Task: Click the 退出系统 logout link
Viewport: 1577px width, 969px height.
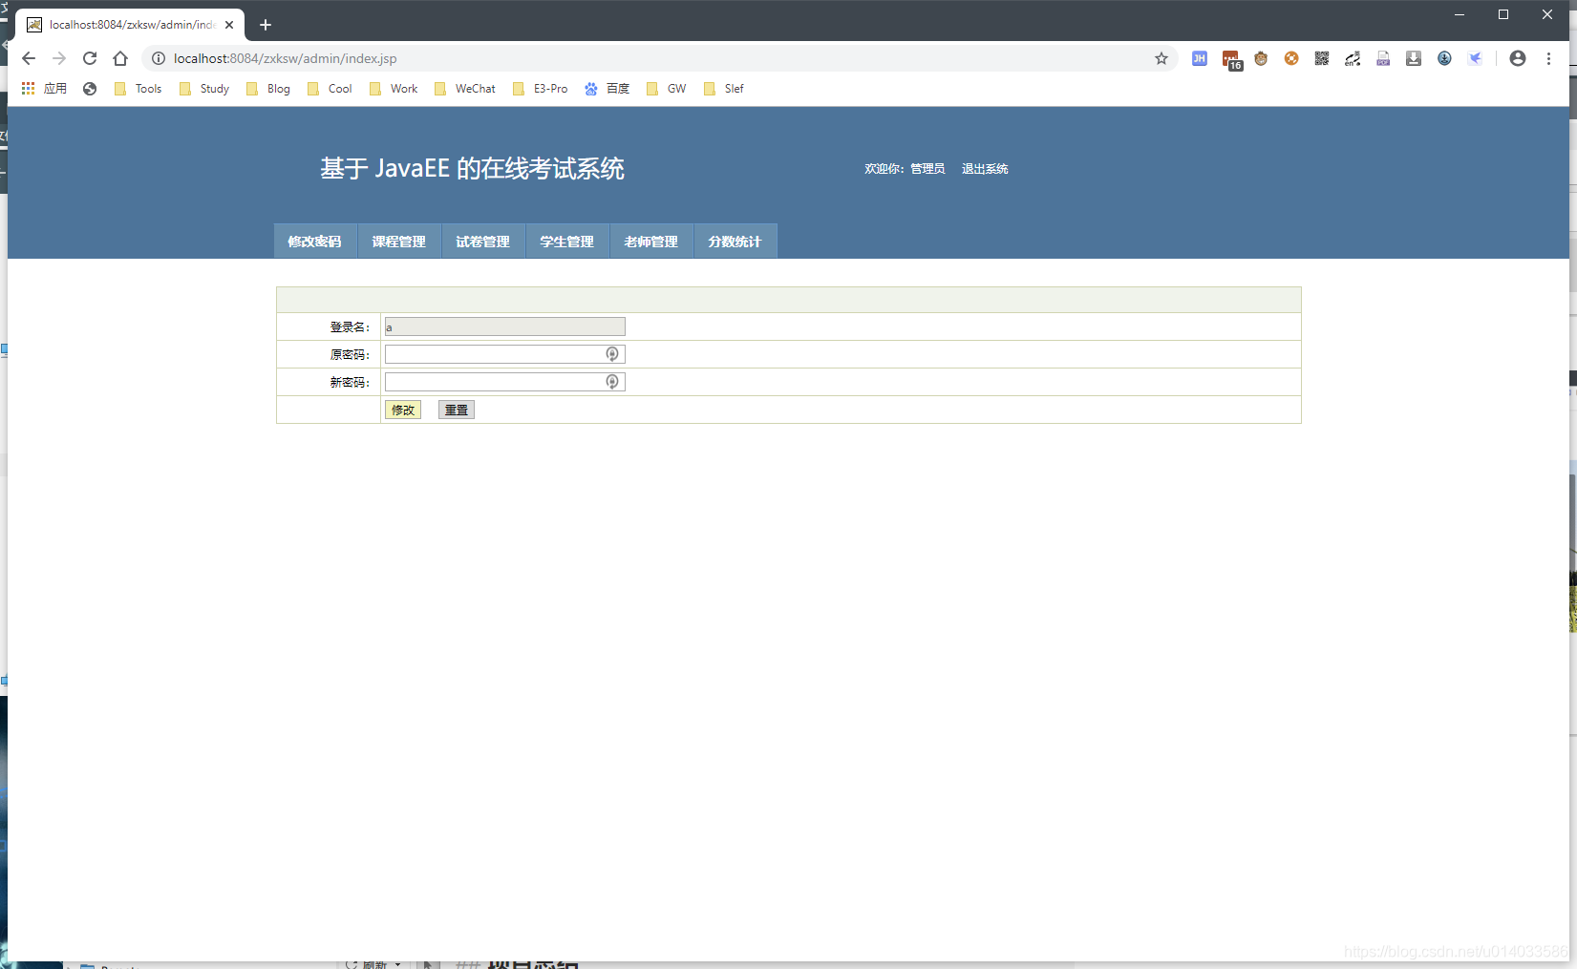Action: pos(985,169)
